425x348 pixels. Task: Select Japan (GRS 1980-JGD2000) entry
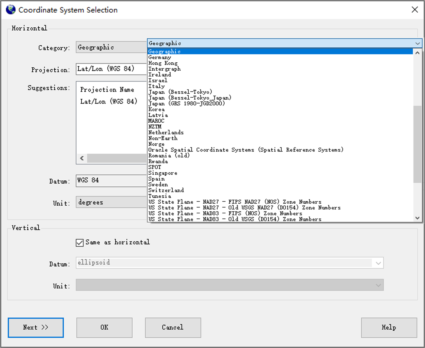[280, 104]
